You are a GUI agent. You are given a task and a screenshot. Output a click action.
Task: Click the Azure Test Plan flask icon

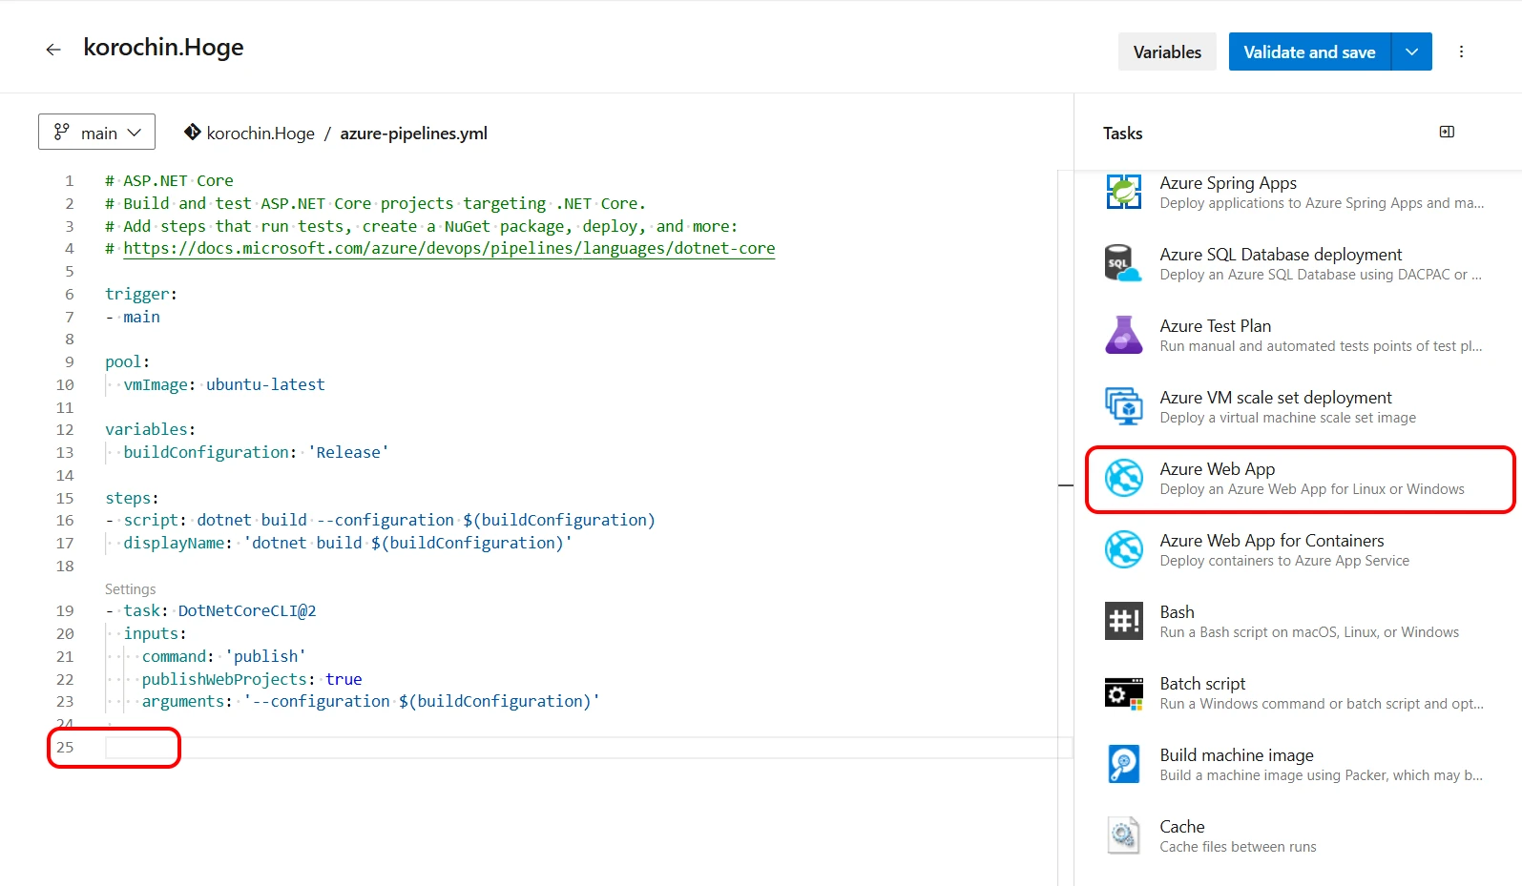pyautogui.click(x=1123, y=335)
